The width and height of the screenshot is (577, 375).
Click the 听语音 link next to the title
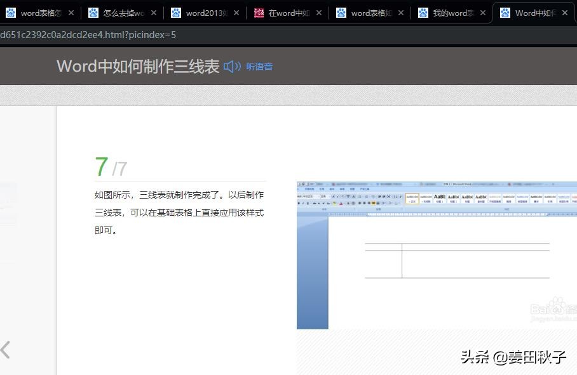[x=259, y=66]
